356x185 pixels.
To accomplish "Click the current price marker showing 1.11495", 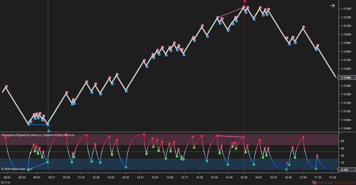I will tap(346, 78).
